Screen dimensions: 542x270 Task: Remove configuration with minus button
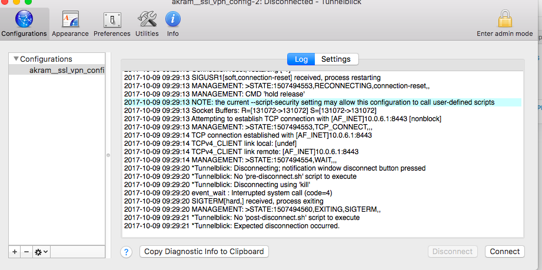tap(26, 252)
